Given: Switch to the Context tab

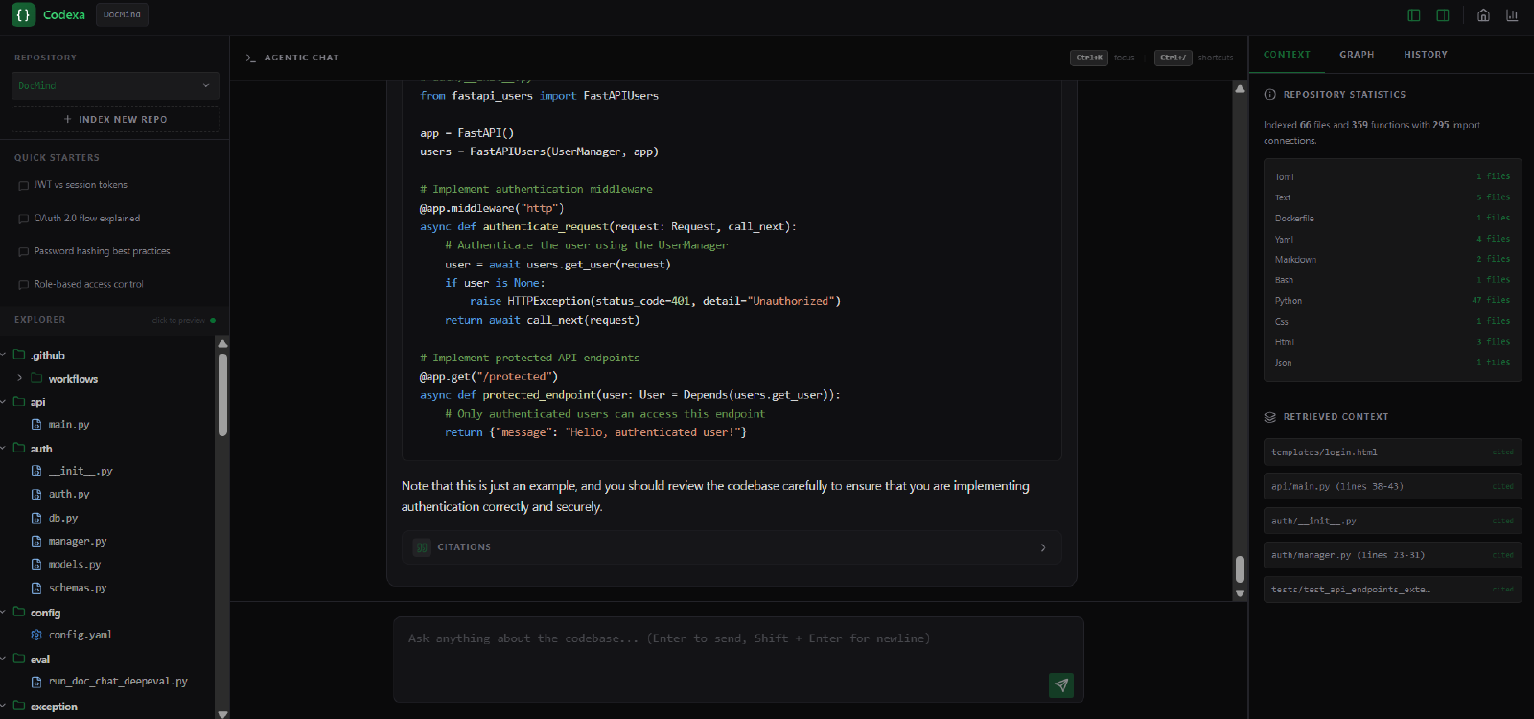Looking at the screenshot, I should pyautogui.click(x=1287, y=55).
